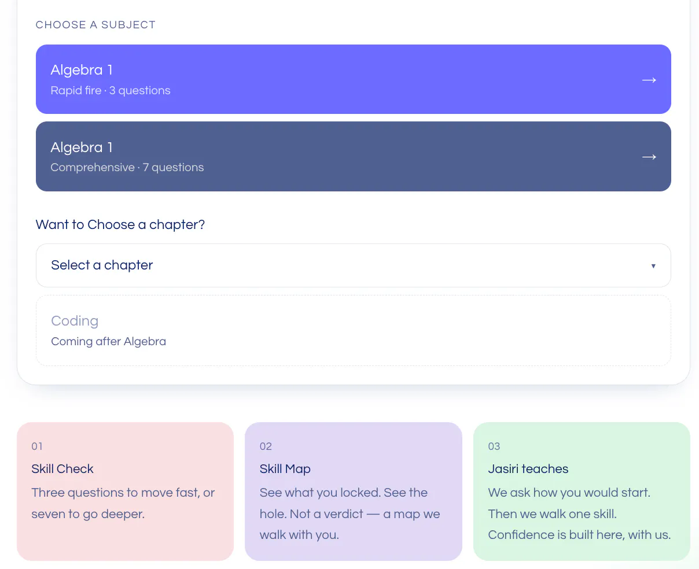Click arrow icon on Rapid fire card

(649, 80)
